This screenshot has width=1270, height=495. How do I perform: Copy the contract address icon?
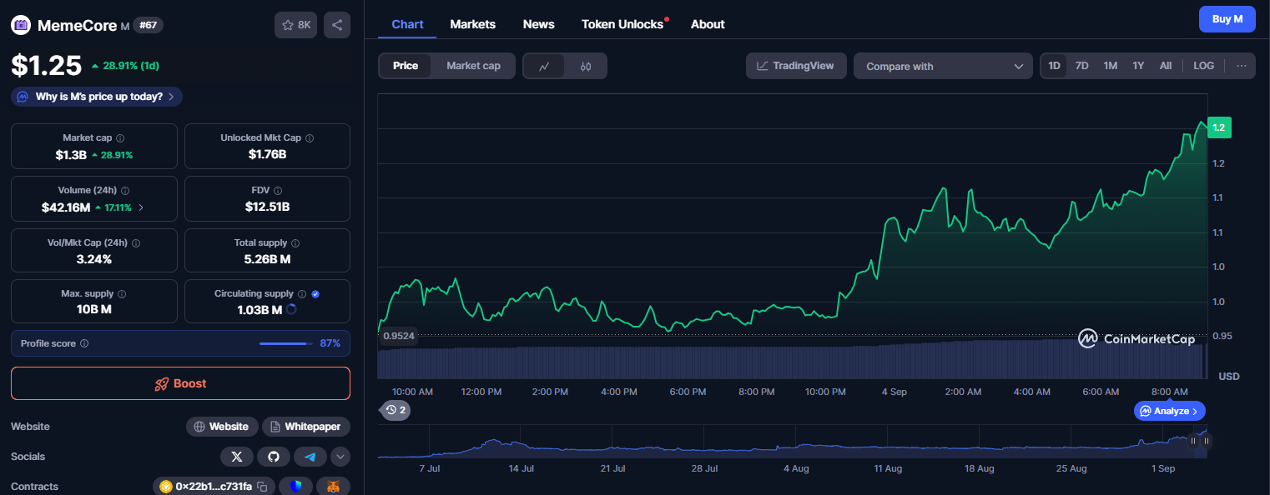(262, 487)
